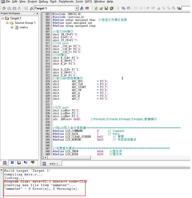Screen dimensions: 192x198
Task: Click '#include <REG52.H>' on line 001
Action: coord(67,14)
